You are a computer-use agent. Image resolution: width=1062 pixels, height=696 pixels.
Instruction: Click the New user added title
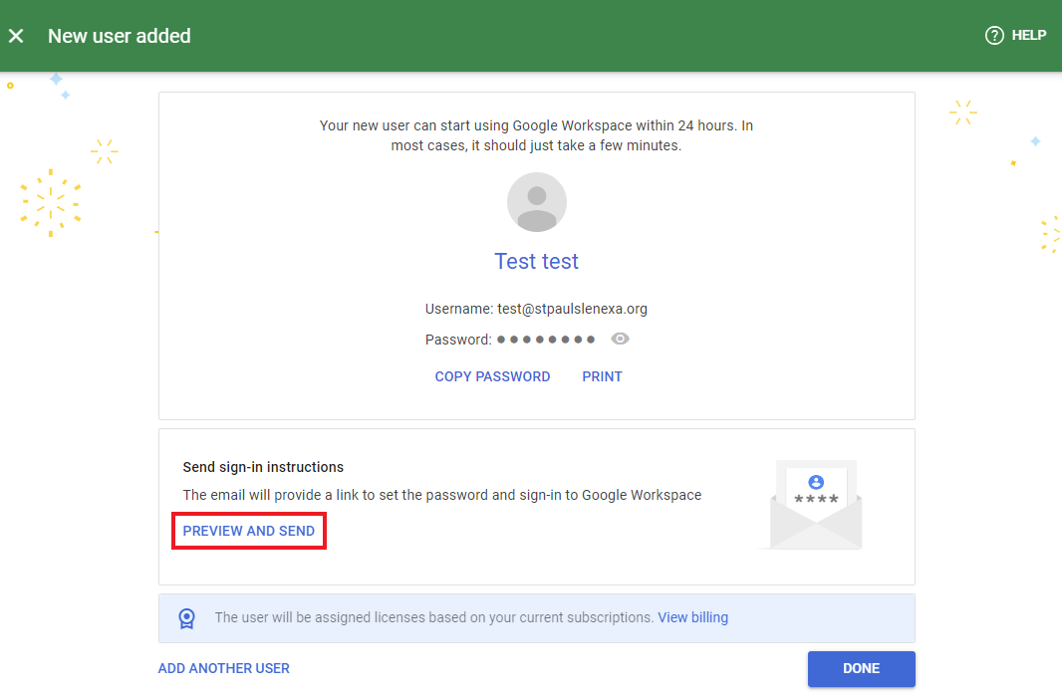coord(120,36)
